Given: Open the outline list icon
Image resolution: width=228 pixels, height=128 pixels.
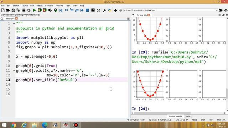Looking at the screenshot, I should pos(24,10).
